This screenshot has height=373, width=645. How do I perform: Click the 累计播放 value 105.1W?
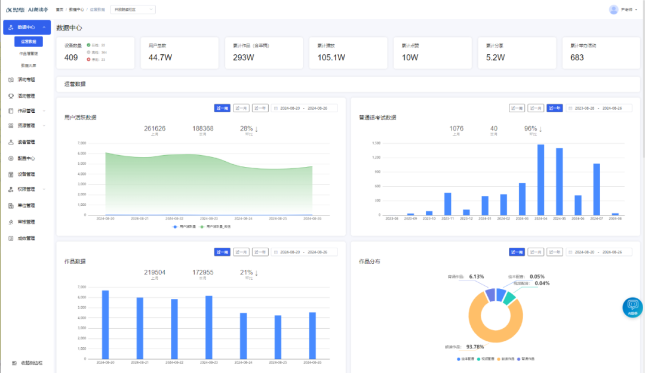click(x=331, y=57)
